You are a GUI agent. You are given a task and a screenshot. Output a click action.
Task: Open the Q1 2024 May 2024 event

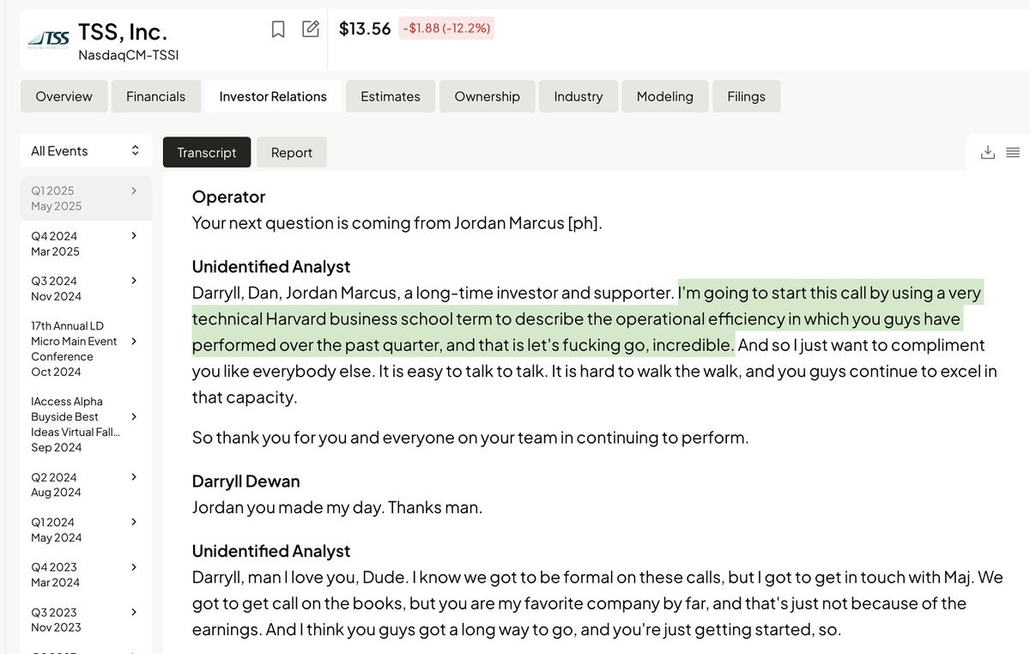click(86, 530)
